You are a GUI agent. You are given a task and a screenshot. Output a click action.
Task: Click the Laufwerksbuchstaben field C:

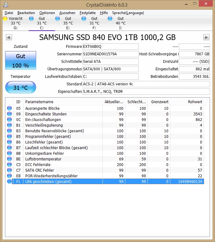click(x=111, y=77)
